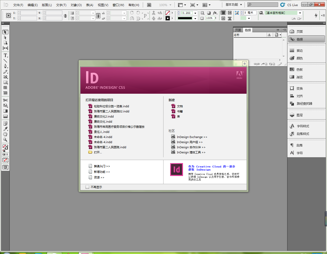Open the stroke style dropdown
The image size is (327, 254).
coord(195,18)
